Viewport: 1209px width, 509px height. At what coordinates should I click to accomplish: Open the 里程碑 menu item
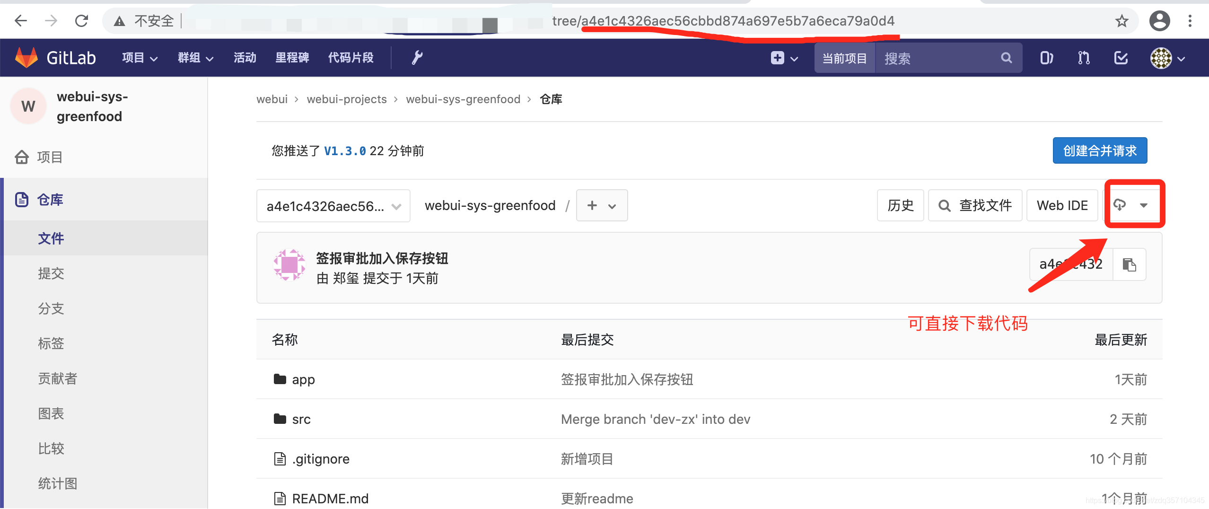tap(292, 58)
